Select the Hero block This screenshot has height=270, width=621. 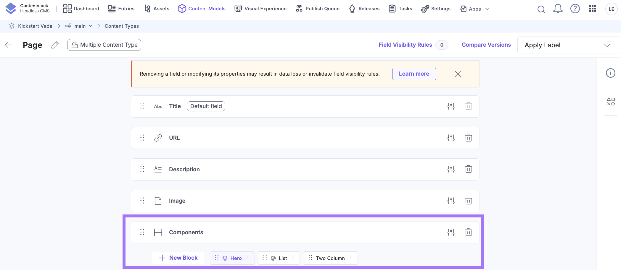click(232, 258)
